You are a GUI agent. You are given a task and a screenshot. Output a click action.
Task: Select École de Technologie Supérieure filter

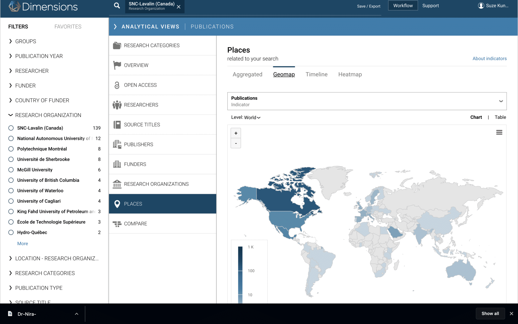click(x=11, y=222)
